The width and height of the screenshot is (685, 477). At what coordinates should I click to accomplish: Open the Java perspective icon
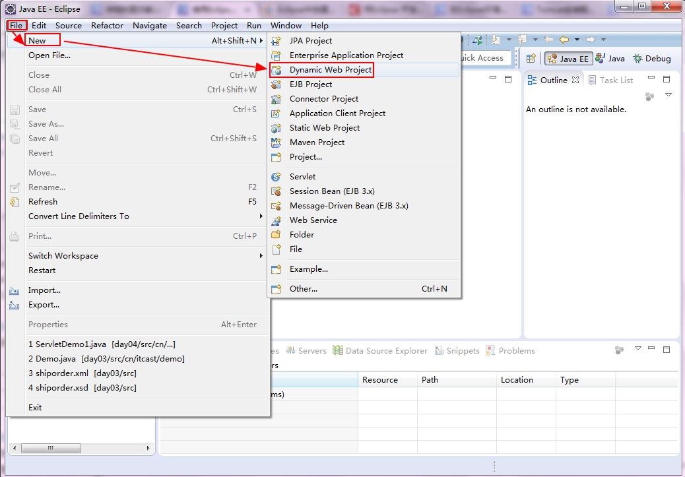tap(601, 59)
